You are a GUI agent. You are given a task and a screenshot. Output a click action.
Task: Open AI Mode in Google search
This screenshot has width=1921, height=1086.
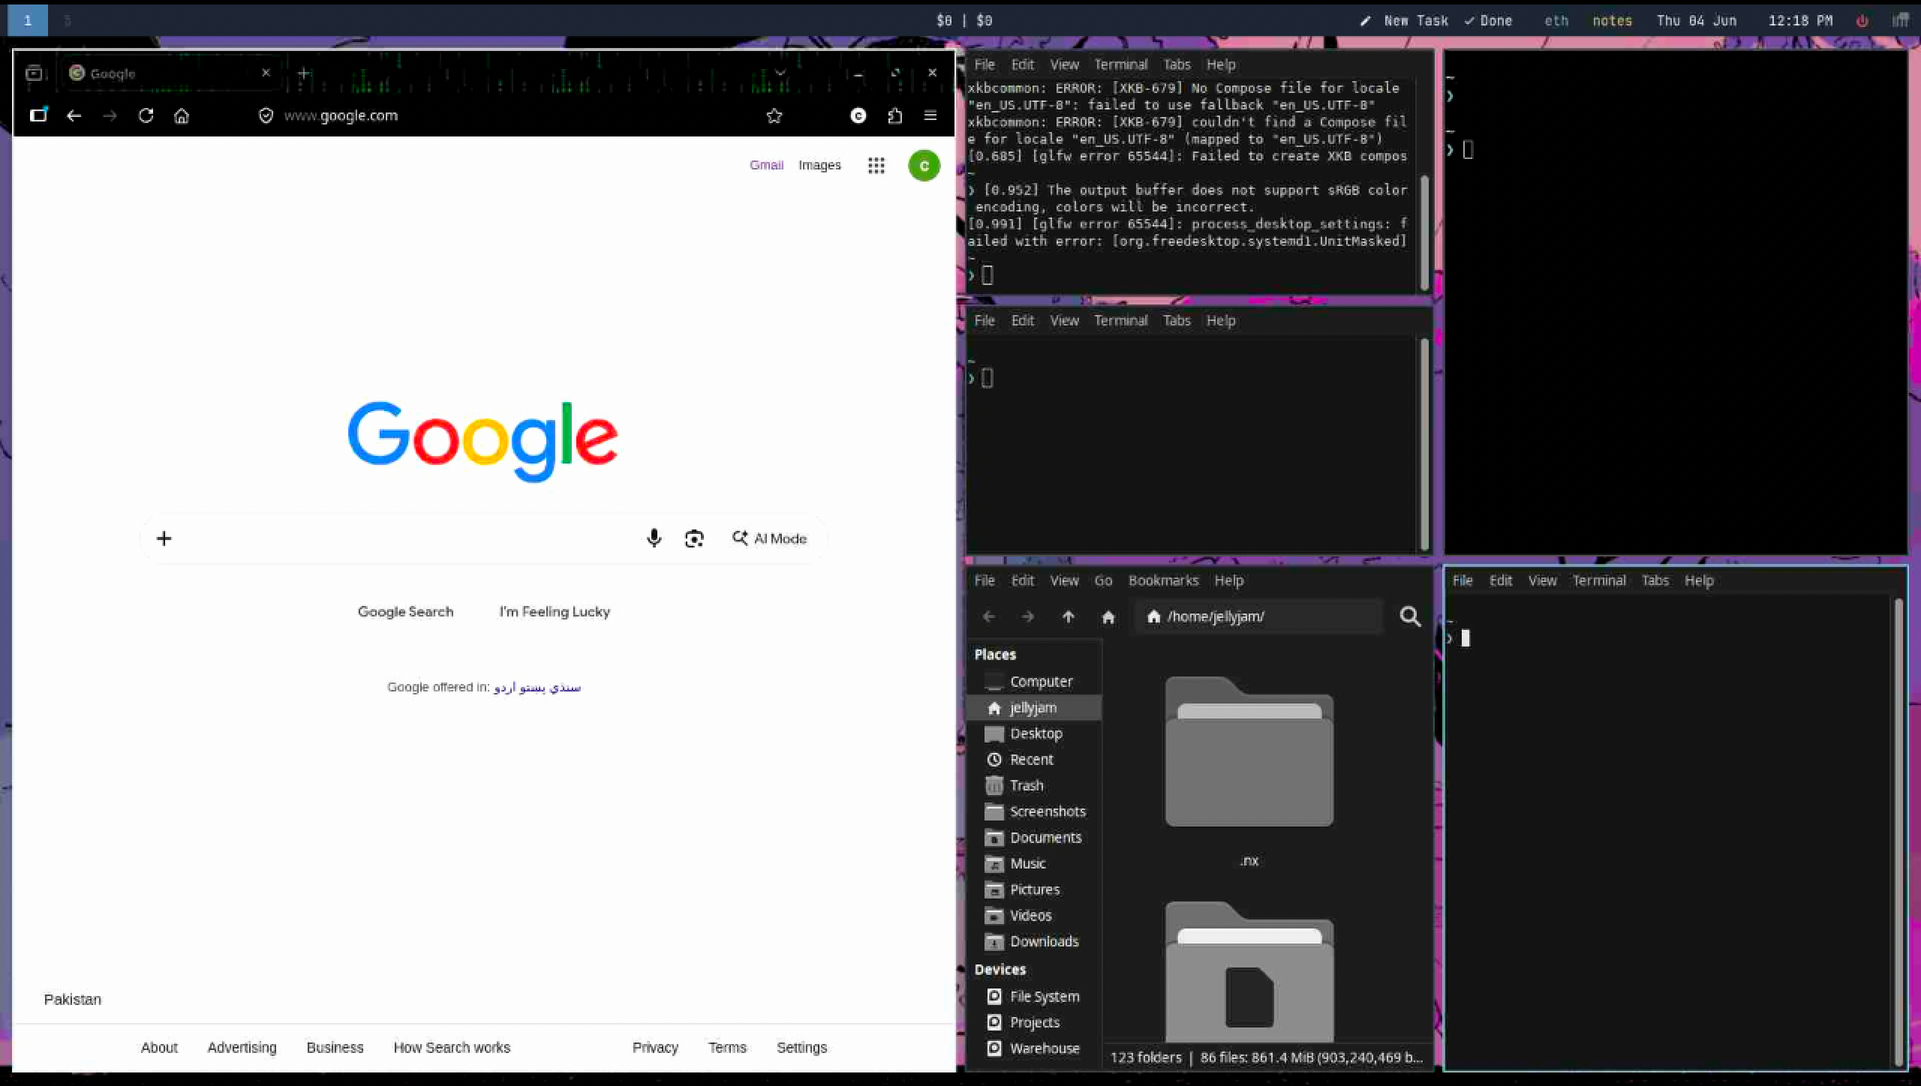[769, 538]
